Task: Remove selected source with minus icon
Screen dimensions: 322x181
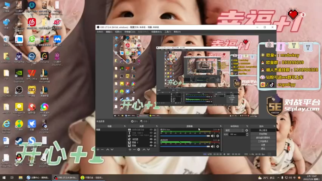Action: 134,150
